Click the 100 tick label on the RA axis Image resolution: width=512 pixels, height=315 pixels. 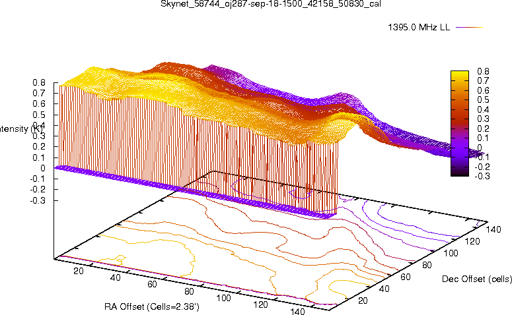(224, 298)
